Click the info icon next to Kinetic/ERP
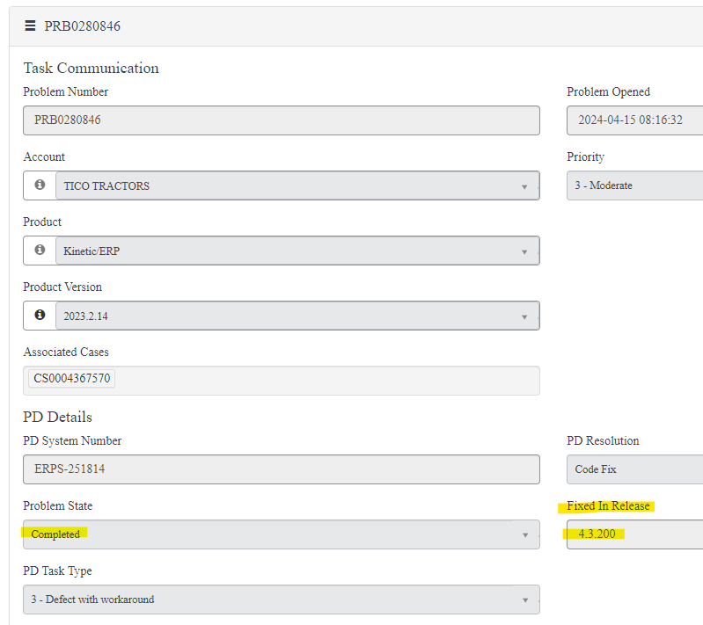 (x=40, y=251)
